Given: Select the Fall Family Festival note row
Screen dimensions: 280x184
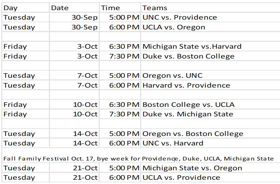Looking at the screenshot, I should click(x=139, y=159).
